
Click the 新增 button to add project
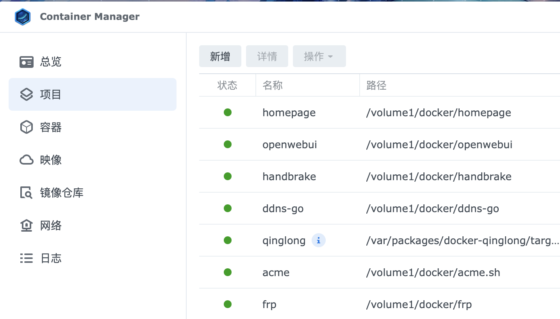220,56
